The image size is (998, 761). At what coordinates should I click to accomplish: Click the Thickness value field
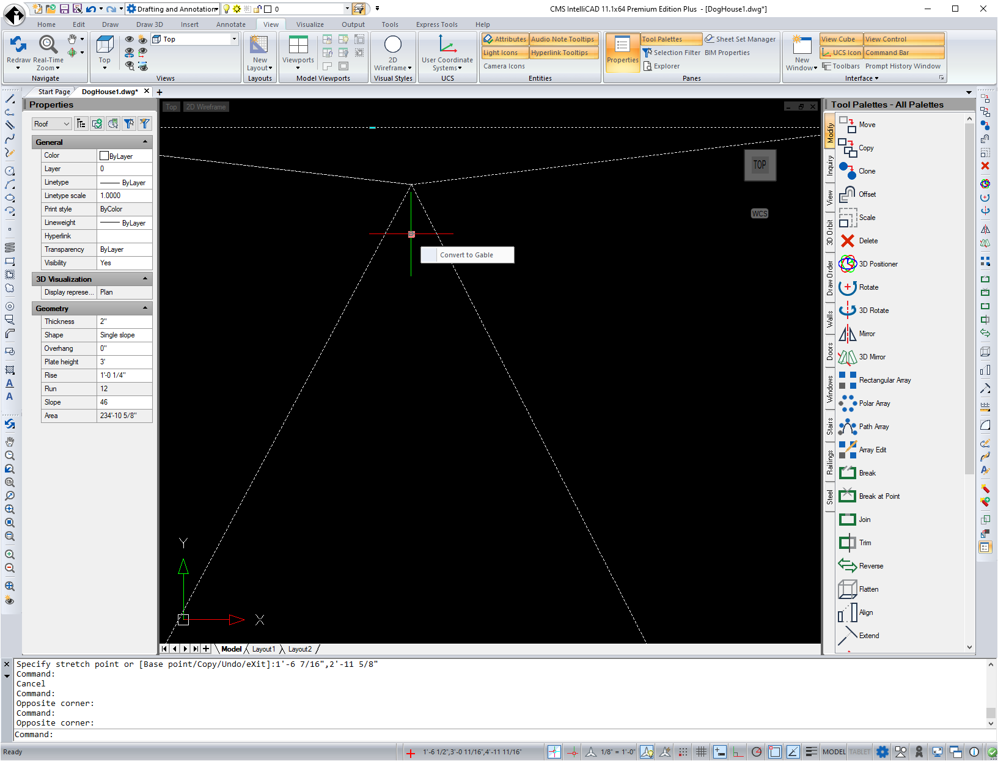125,322
